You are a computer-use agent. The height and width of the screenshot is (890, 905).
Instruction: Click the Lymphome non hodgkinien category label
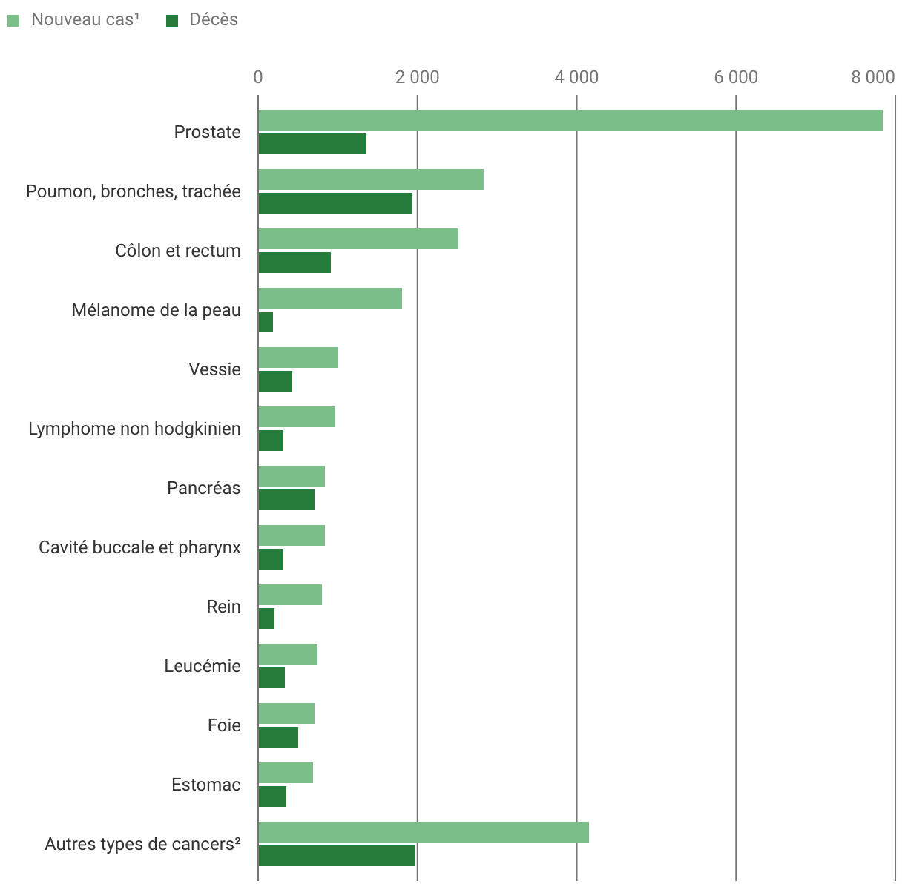click(134, 429)
